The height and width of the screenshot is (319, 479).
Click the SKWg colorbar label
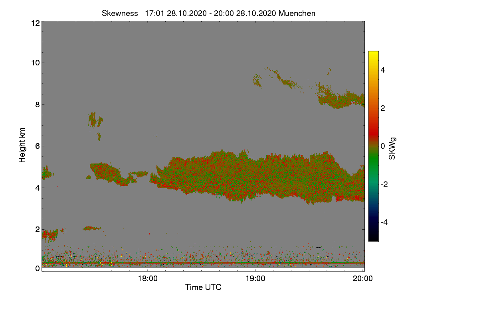coord(392,148)
